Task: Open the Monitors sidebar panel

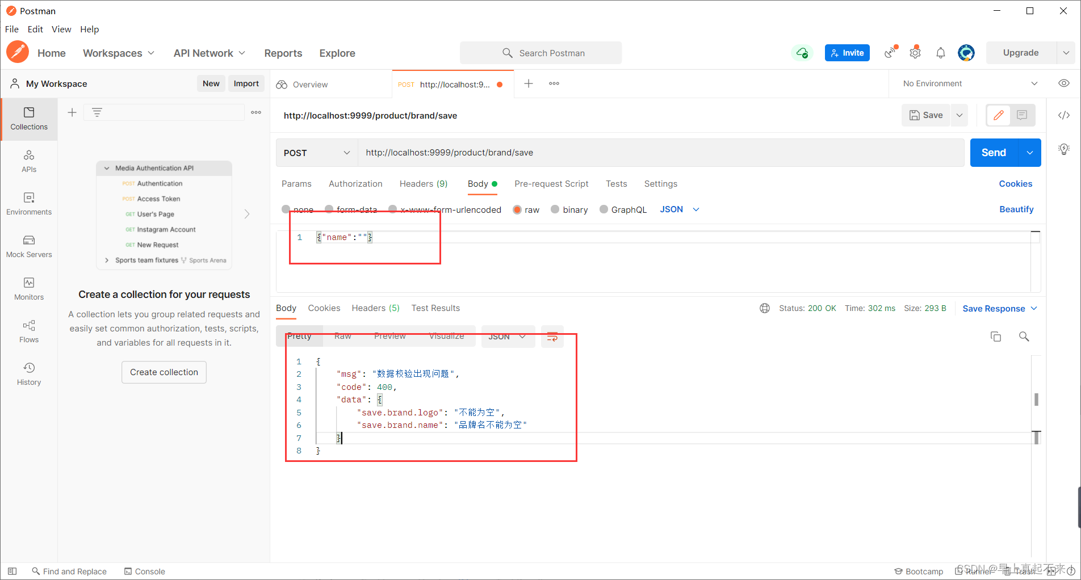Action: click(29, 289)
